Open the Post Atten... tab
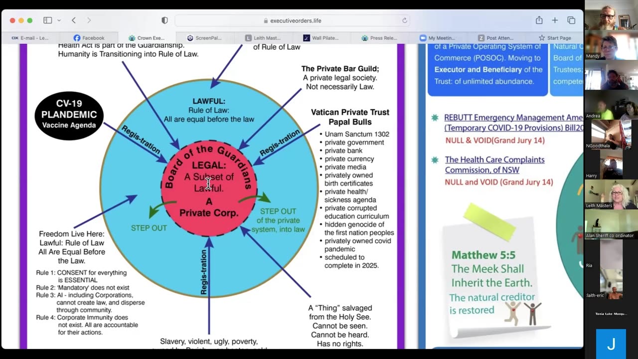 tap(495, 38)
